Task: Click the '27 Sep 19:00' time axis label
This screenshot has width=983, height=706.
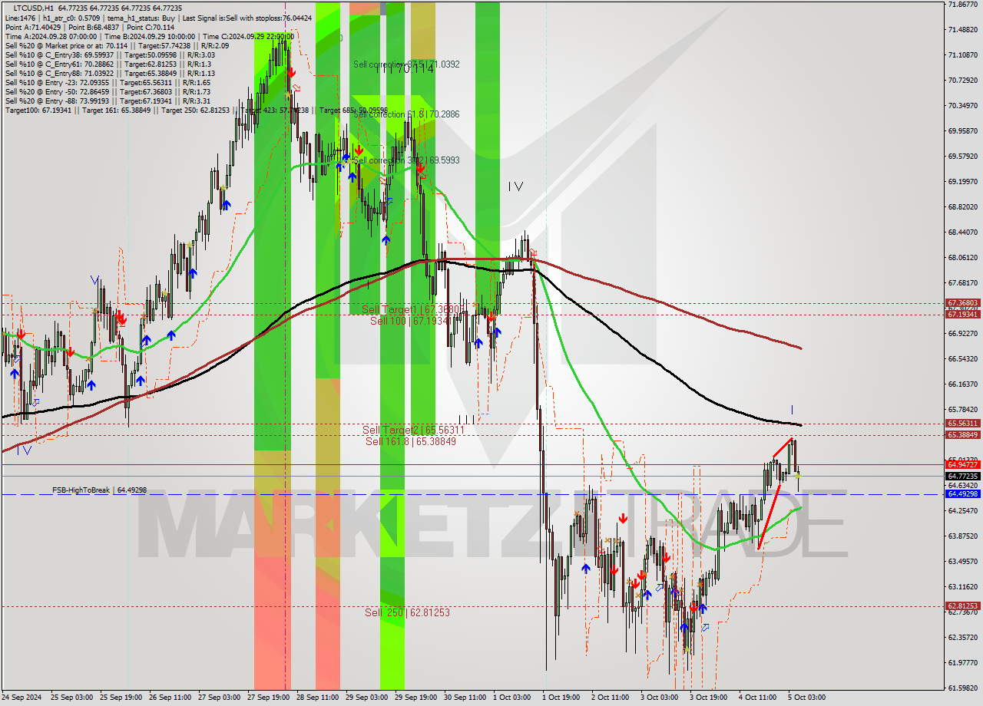Action: pyautogui.click(x=267, y=698)
